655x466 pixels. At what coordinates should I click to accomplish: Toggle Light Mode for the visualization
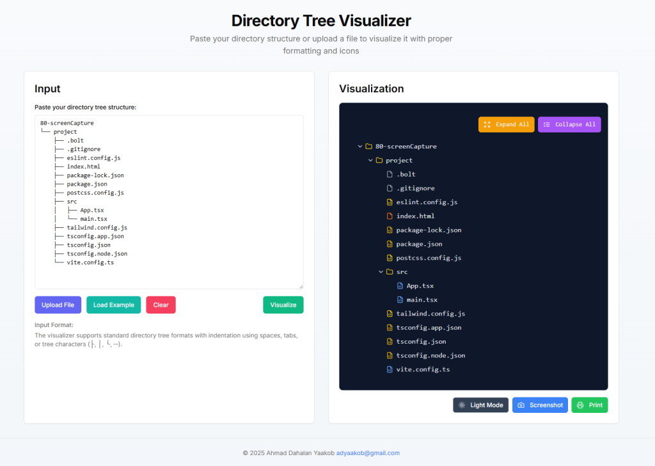(481, 405)
